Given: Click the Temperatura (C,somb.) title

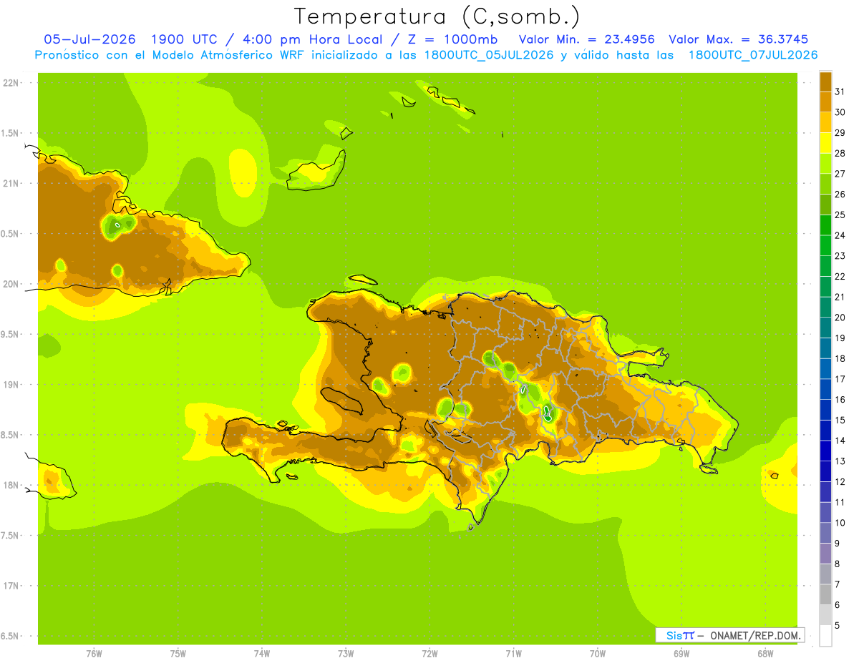Looking at the screenshot, I should [437, 16].
